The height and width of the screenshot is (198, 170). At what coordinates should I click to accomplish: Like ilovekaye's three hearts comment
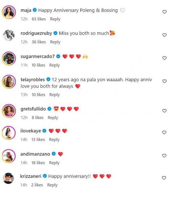point(164,132)
